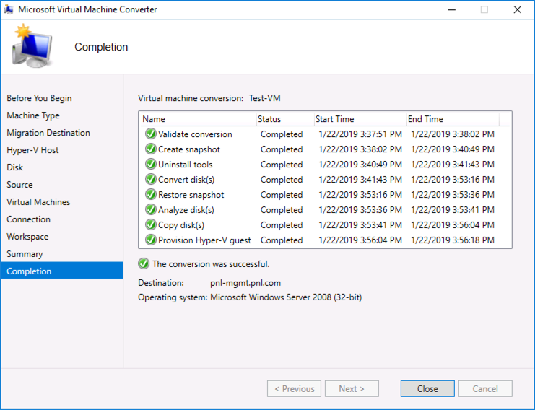Select the Uninstall tools row name

[x=186, y=165]
